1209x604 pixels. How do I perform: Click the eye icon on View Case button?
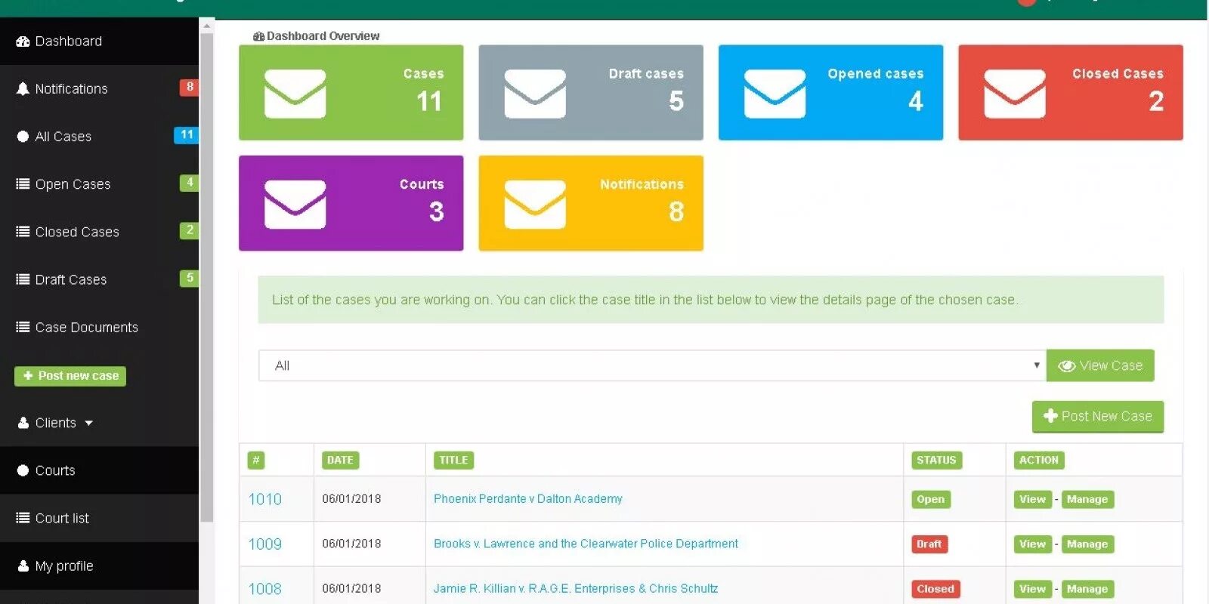1066,366
